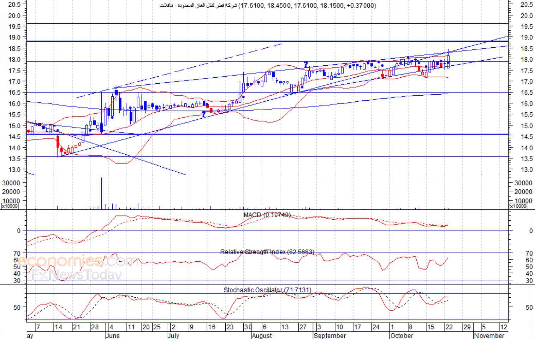
Task: Click the date label 23 on the time axis
Action: [230, 327]
